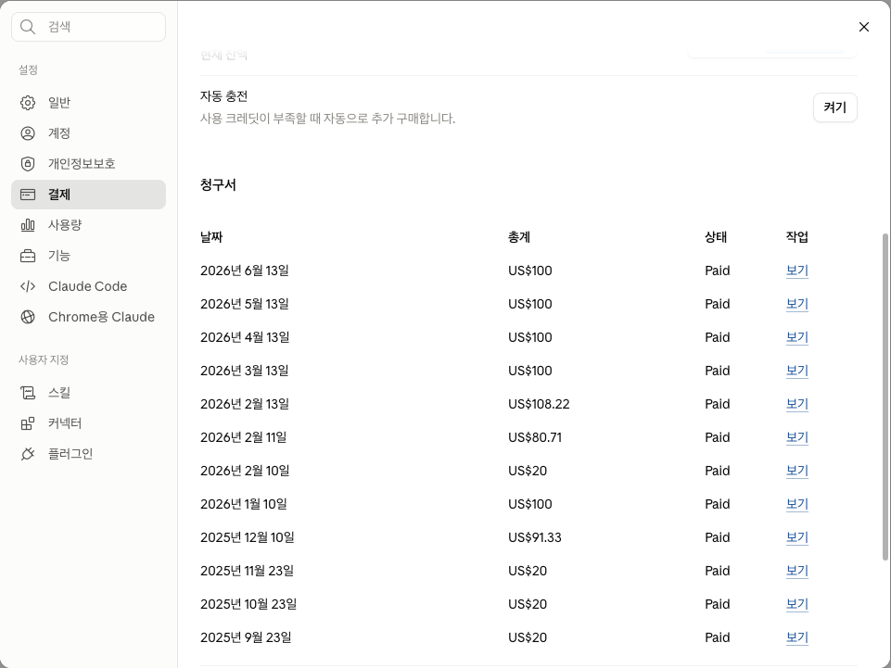The height and width of the screenshot is (668, 891).
Task: Click Paid status for 2025년 9월 23일
Action: [x=717, y=638]
